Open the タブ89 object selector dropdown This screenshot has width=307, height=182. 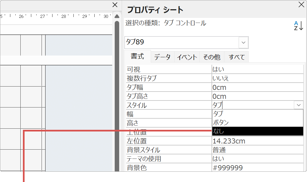(x=243, y=42)
